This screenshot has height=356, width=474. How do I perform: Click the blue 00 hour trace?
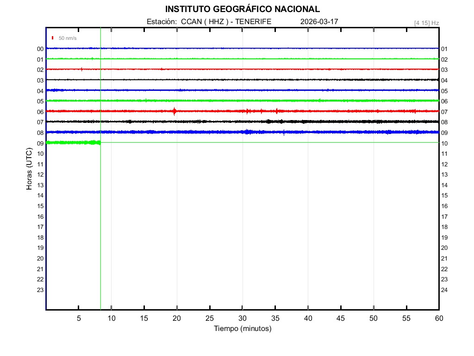tap(231, 48)
